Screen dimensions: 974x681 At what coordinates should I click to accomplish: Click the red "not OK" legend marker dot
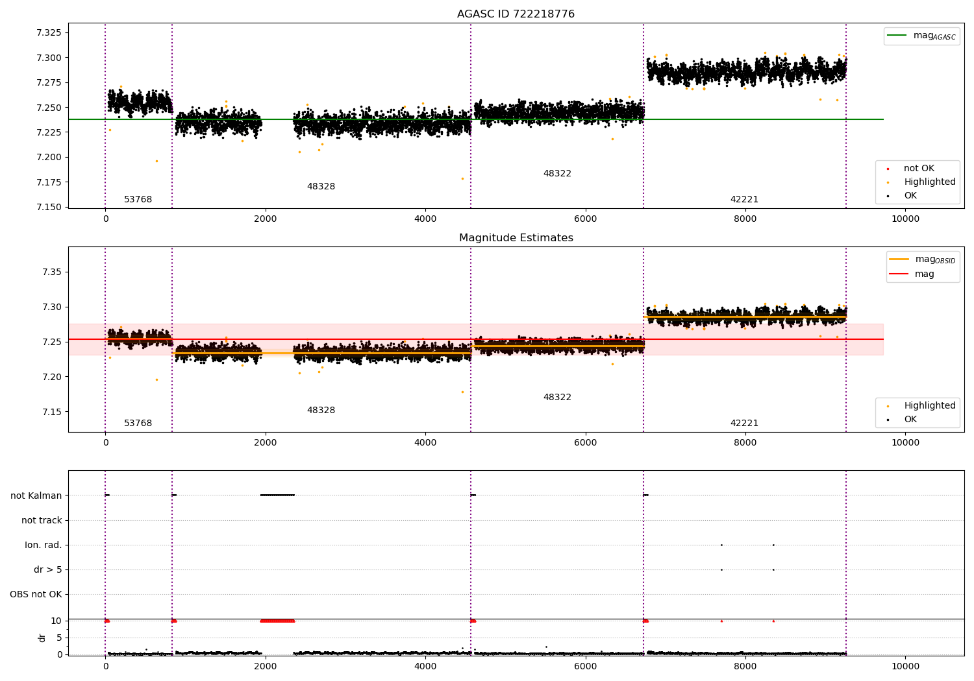[888, 169]
